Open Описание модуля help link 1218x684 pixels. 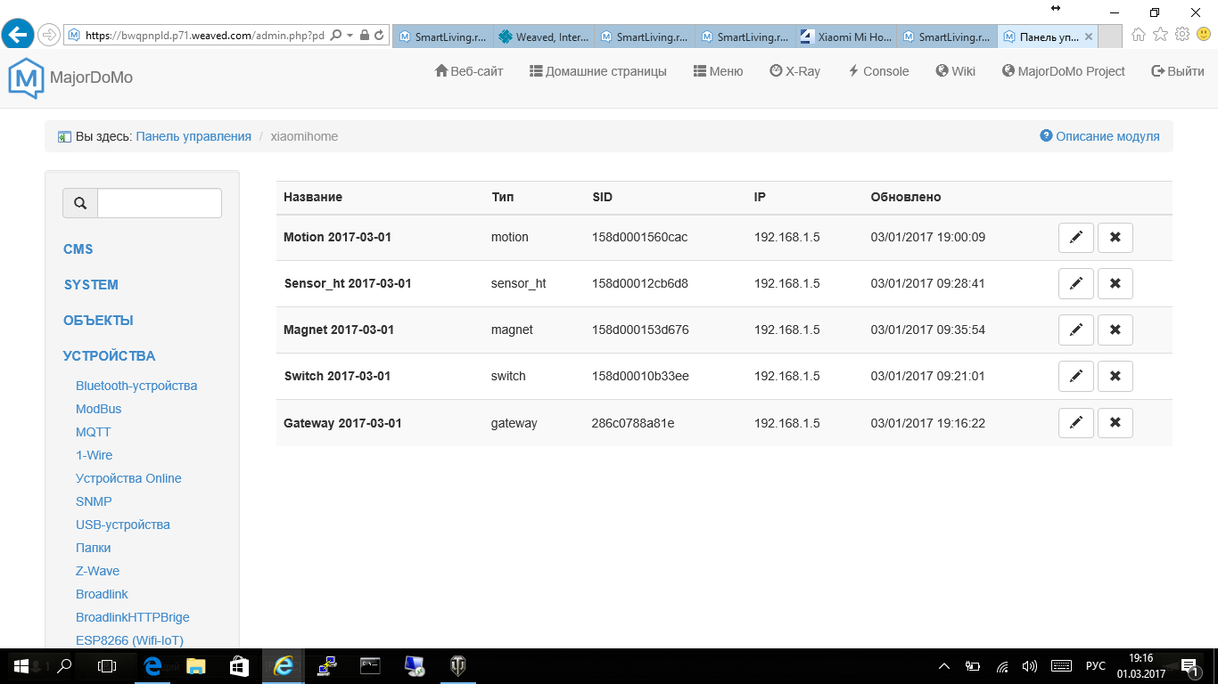pyautogui.click(x=1099, y=136)
